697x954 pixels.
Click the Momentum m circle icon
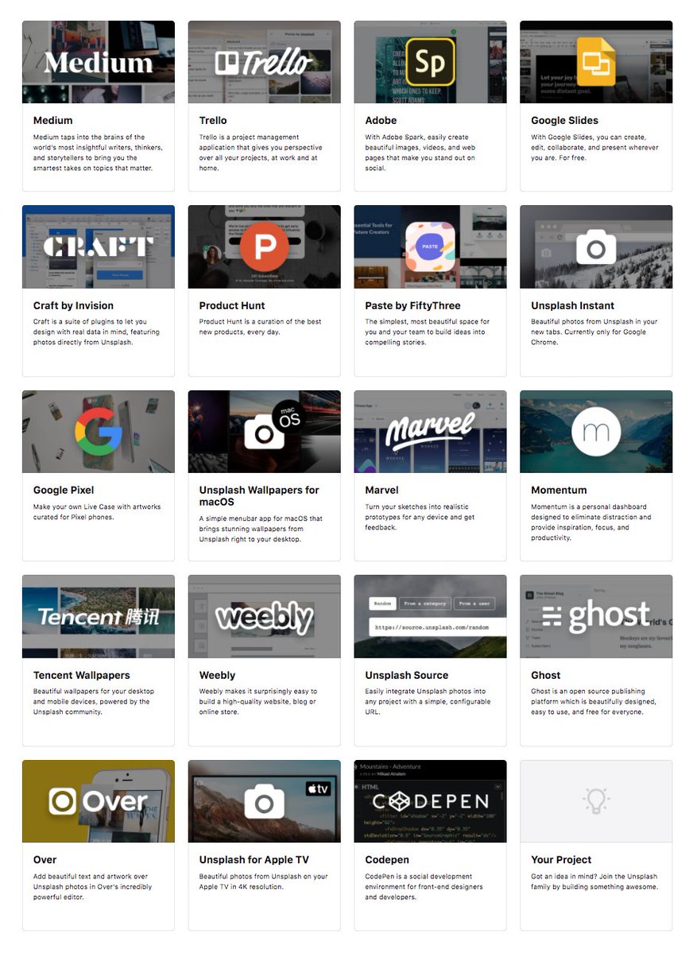[596, 432]
